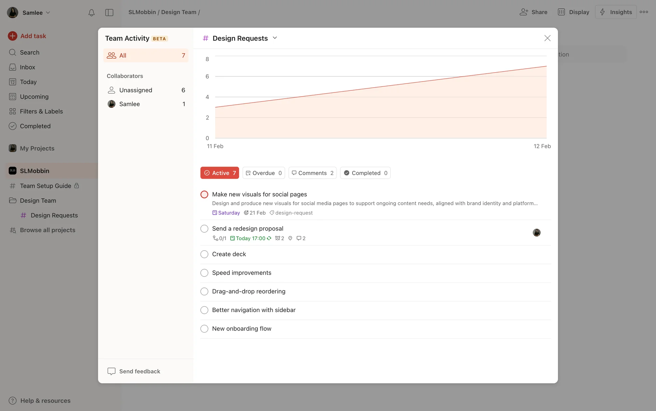Screen dimensions: 656x411
Task: Open the more options ellipsis icon
Action: [x=644, y=12]
